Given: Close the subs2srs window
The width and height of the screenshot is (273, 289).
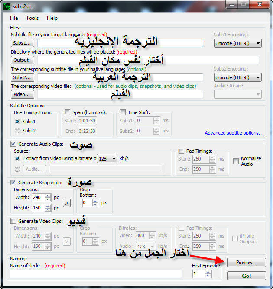Looking at the screenshot, I should 260,5.
